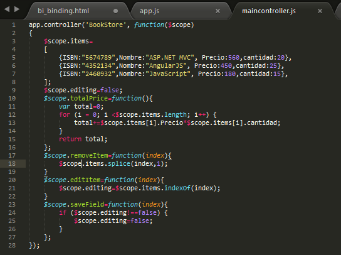Image resolution: width=341 pixels, height=255 pixels.
Task: Click line number 28 in the gutter
Action: pyautogui.click(x=12, y=246)
